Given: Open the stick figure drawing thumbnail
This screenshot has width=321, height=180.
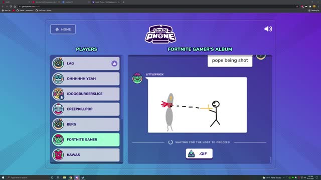Looking at the screenshot, I should coord(197,105).
